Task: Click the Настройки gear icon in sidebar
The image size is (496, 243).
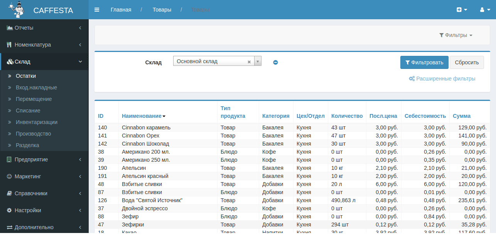Action: [10, 210]
